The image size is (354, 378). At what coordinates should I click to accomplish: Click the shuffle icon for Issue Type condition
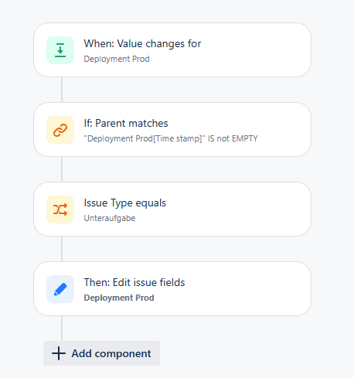(60, 209)
